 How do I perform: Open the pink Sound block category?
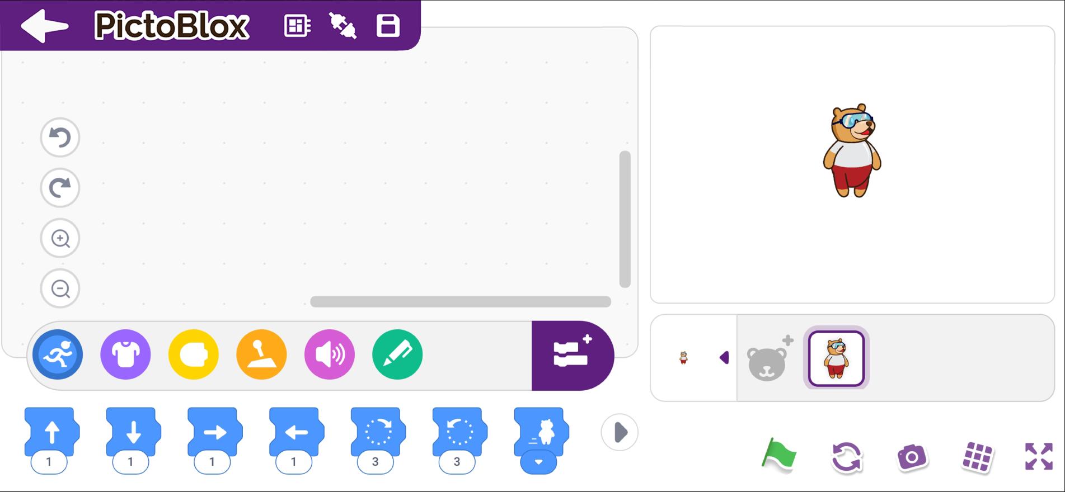click(330, 354)
